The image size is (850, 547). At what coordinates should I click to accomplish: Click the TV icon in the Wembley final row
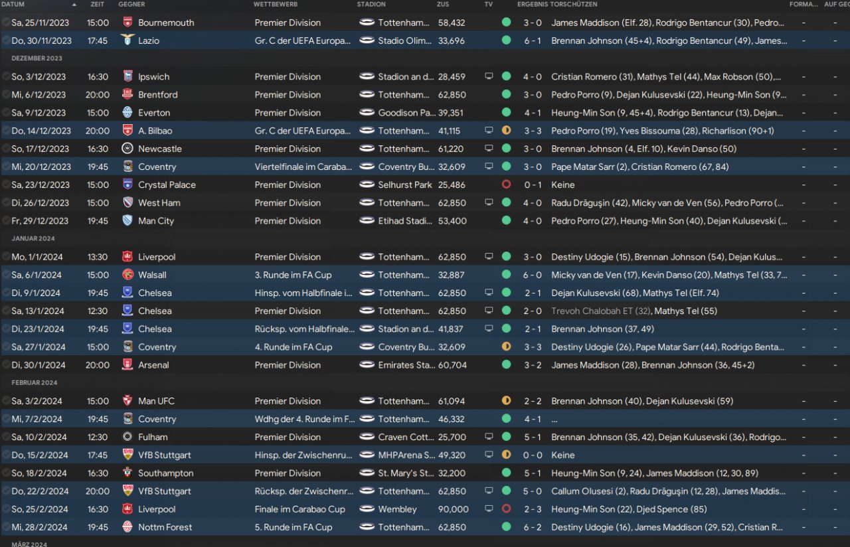(489, 509)
